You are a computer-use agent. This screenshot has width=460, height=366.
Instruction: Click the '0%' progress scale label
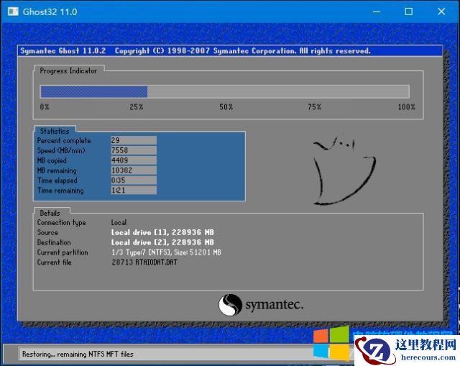[45, 107]
